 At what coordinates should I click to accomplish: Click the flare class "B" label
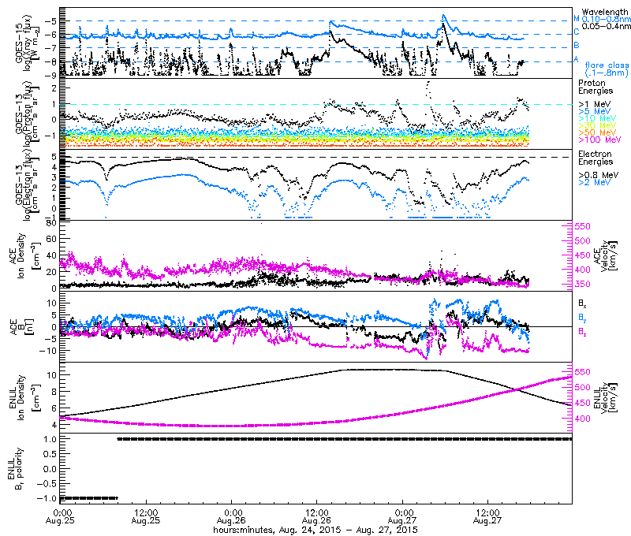click(x=577, y=46)
